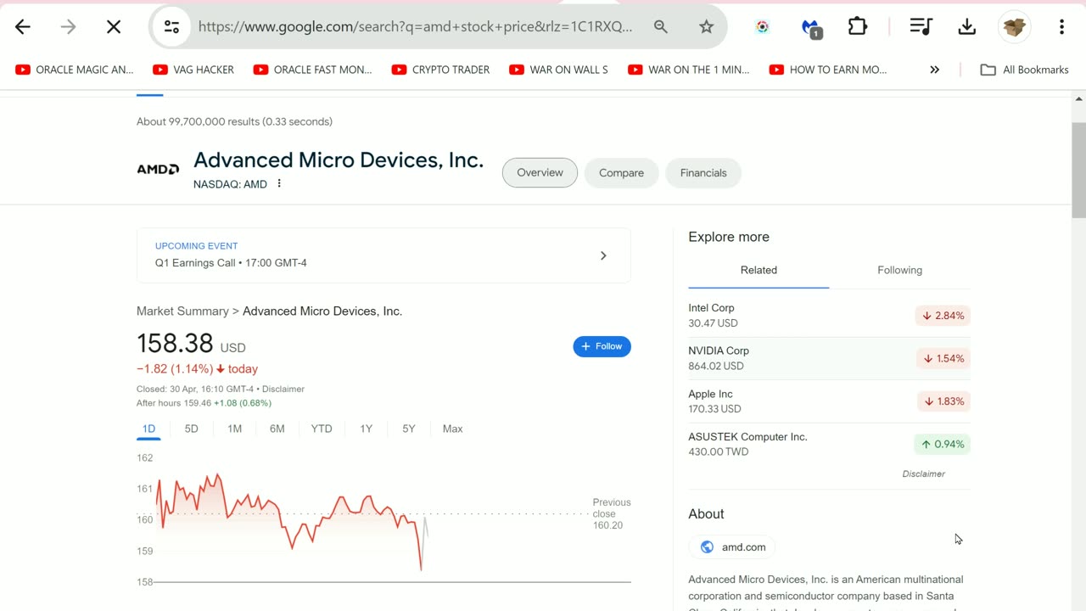Click ASUSTEK's 0.94% change badge

tap(942, 445)
